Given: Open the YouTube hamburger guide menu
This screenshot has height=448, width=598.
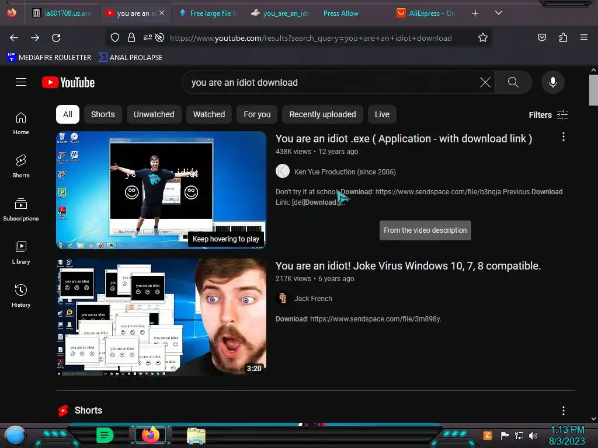Looking at the screenshot, I should [x=21, y=82].
